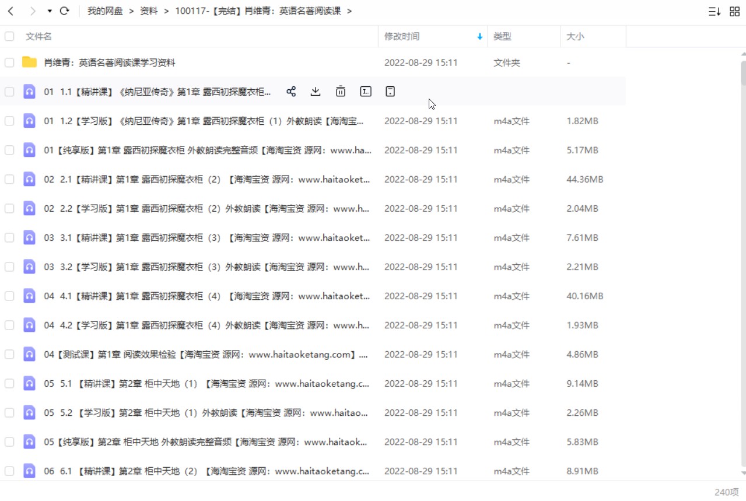Click the audio icon of 04 4.1 精讲课 file
Viewport: 746px width, 501px height.
coord(29,296)
